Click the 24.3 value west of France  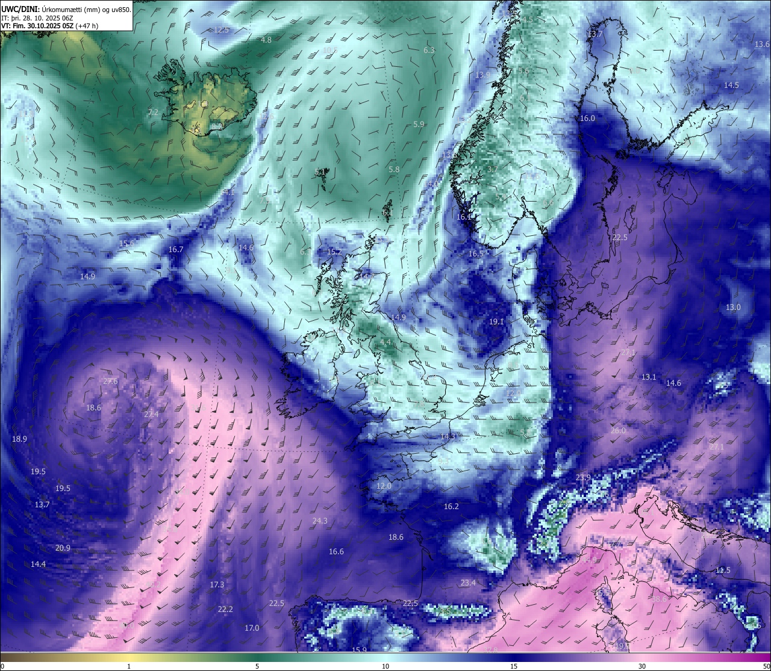coord(320,521)
